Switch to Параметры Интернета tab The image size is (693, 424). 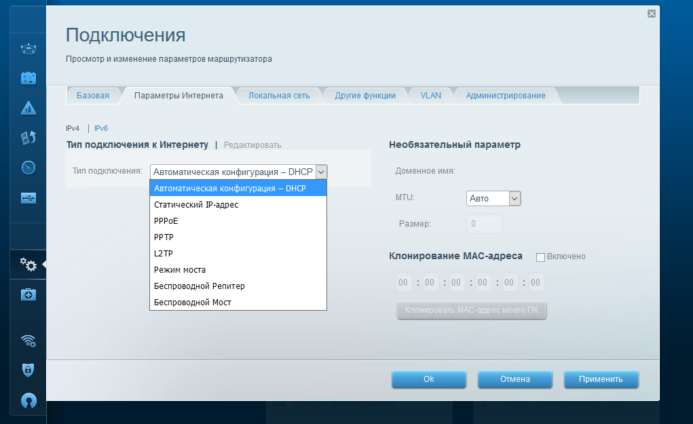click(x=179, y=96)
